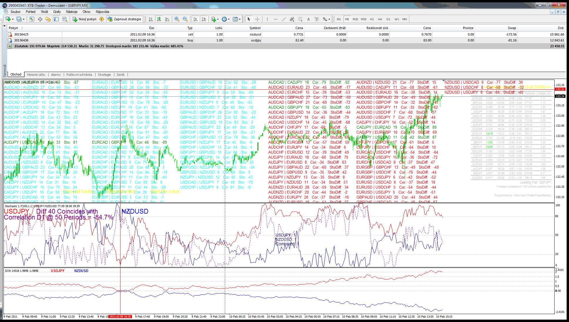569x322 pixels.
Task: Select the Text Label tool
Action: click(x=317, y=19)
